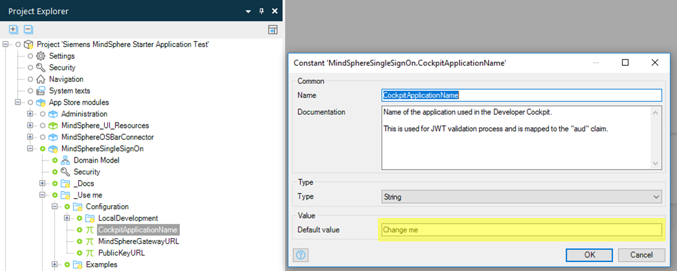Collapse the Project root node
The image size is (677, 271).
(6, 45)
